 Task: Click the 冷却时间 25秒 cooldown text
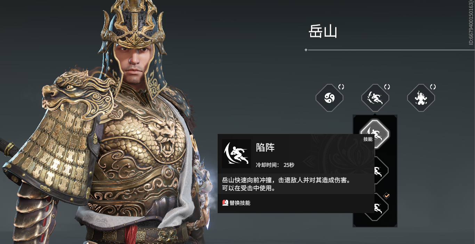pos(275,165)
